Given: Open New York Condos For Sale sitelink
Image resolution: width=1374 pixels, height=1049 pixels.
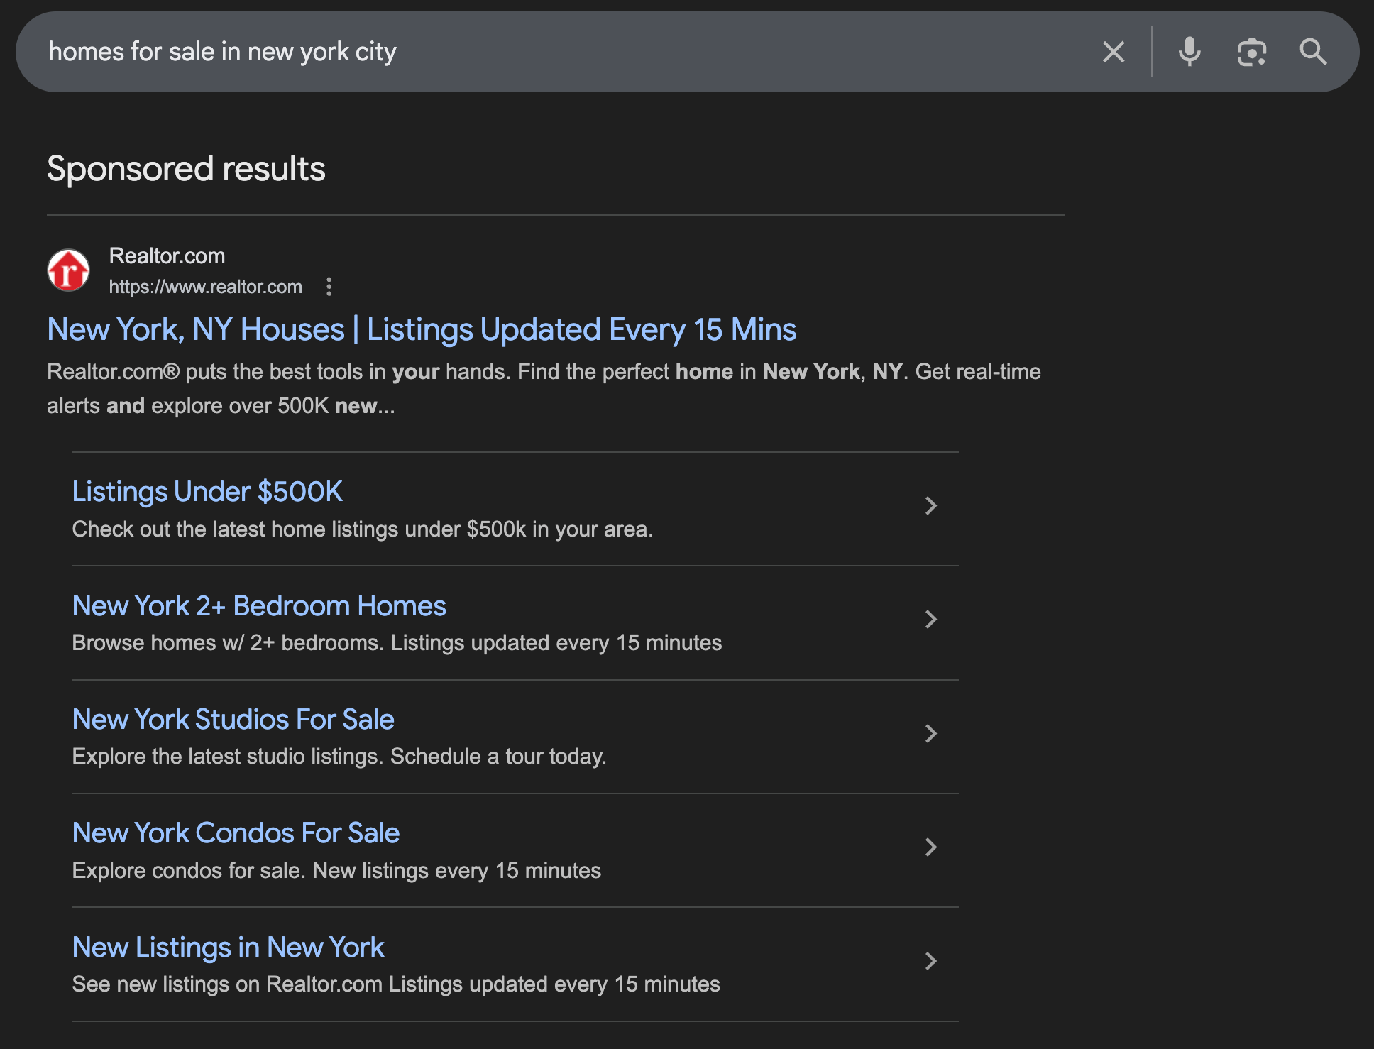Looking at the screenshot, I should (x=236, y=833).
